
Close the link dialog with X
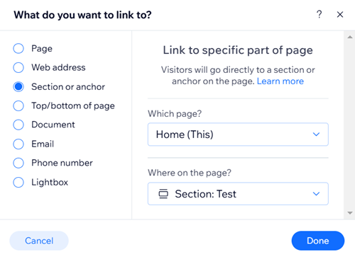[340, 15]
